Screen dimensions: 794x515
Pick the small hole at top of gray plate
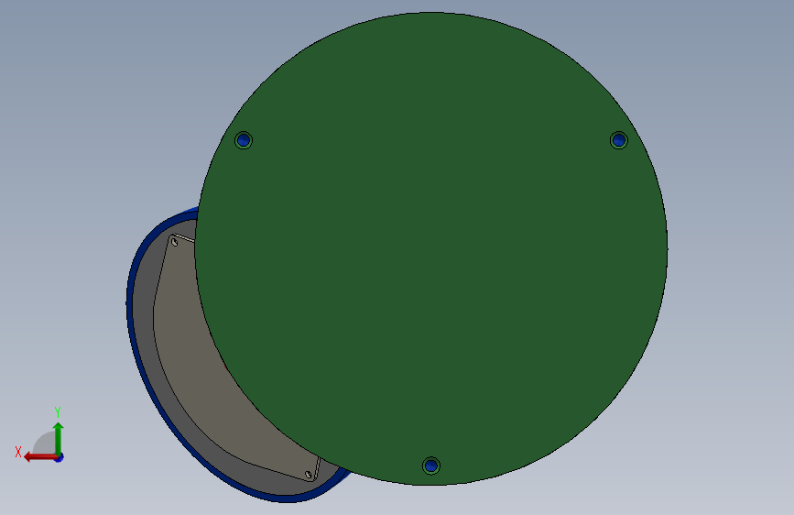(175, 242)
